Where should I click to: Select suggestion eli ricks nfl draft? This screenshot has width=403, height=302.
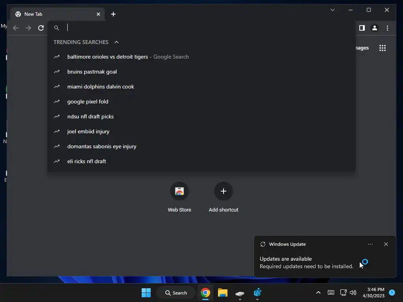[201, 161]
